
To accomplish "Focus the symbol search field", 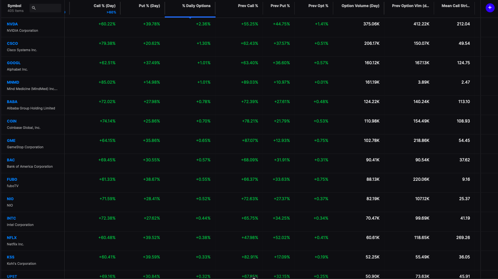I will coord(45,8).
